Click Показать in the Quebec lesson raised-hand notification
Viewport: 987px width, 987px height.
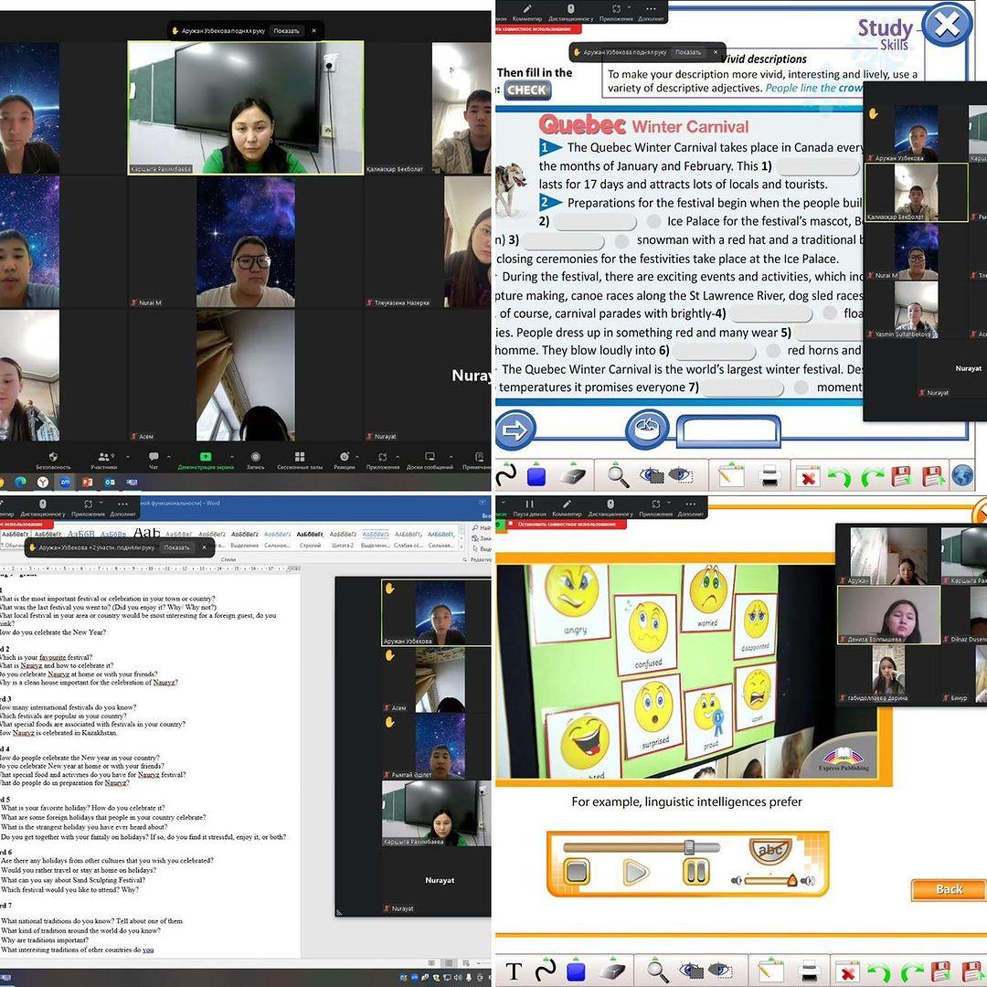click(x=687, y=52)
